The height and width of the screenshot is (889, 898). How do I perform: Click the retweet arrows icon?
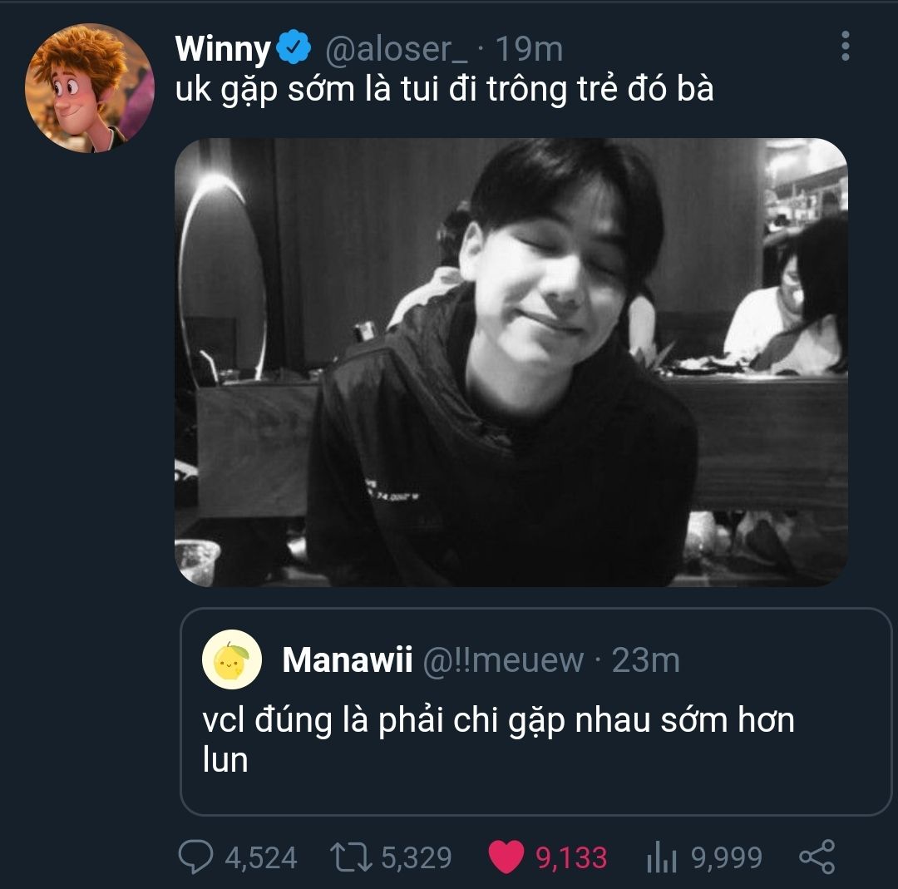click(x=349, y=857)
